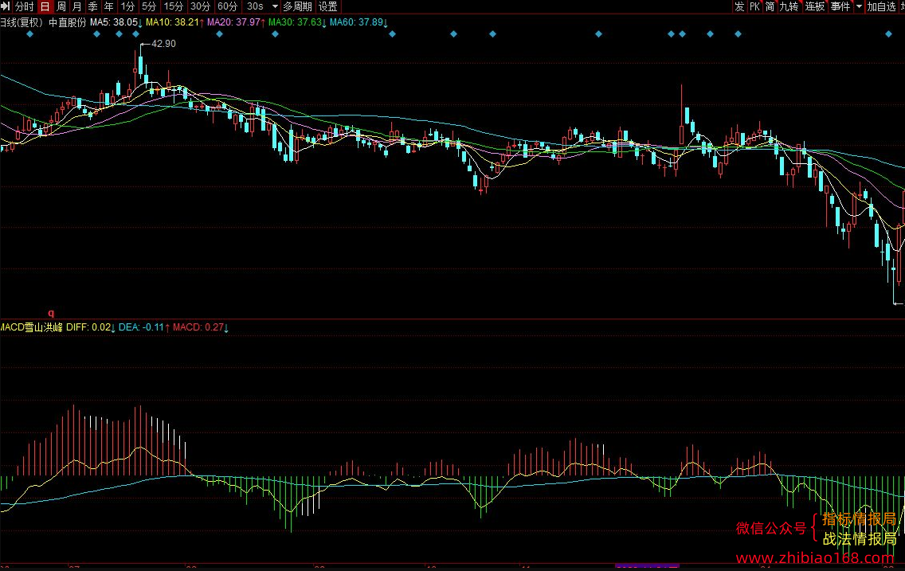Toggle the 九转 indicator button
Image resolution: width=905 pixels, height=571 pixels.
[789, 6]
